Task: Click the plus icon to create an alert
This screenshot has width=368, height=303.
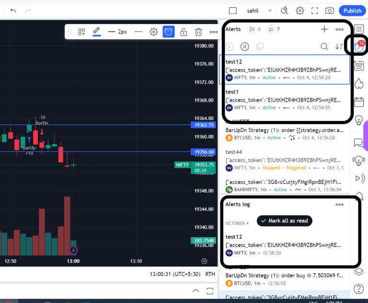Action: tap(324, 29)
